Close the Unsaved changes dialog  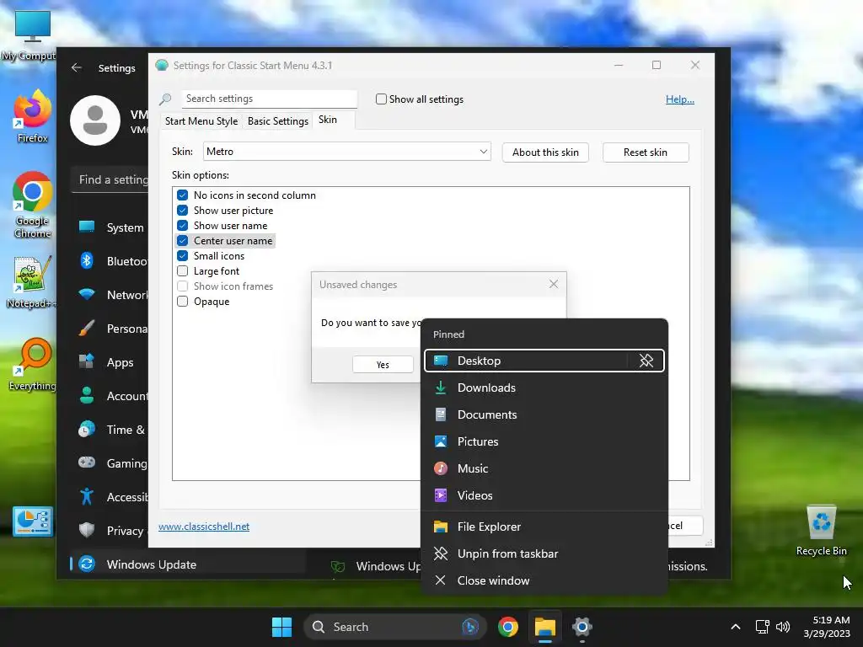click(554, 284)
